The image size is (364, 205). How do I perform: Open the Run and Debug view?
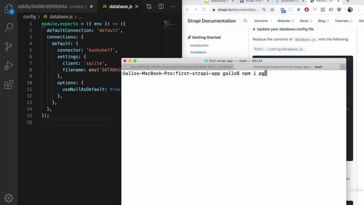click(x=9, y=65)
